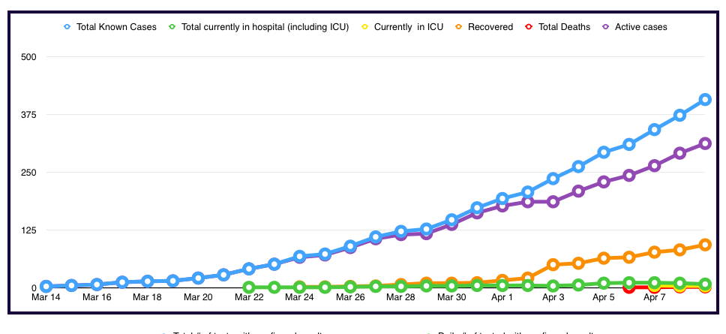The width and height of the screenshot is (726, 334).
Task: Click the first data point at Mar 14
Action: point(46,286)
